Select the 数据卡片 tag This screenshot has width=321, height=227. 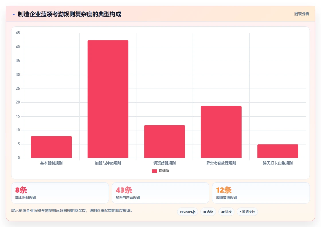coord(247,212)
